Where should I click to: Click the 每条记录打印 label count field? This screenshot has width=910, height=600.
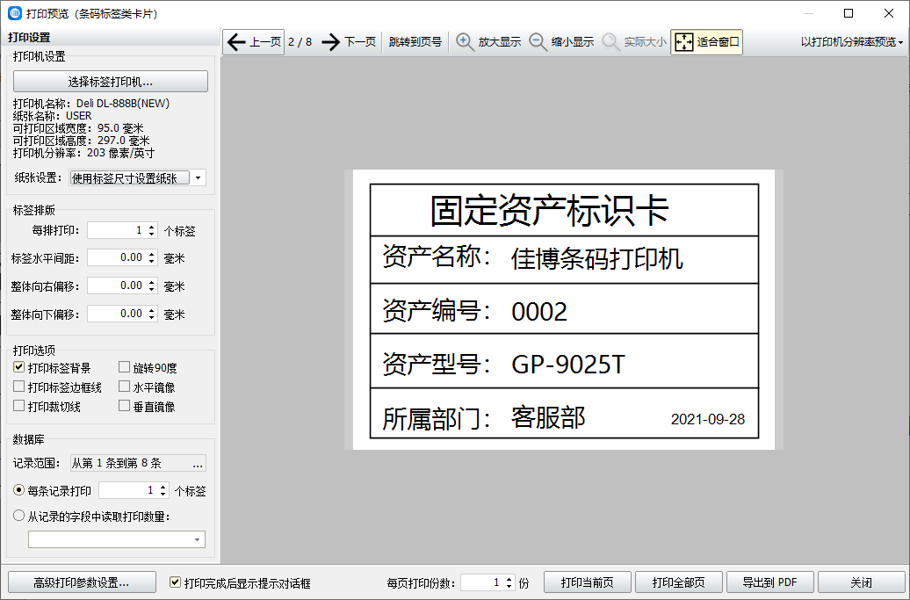[128, 491]
